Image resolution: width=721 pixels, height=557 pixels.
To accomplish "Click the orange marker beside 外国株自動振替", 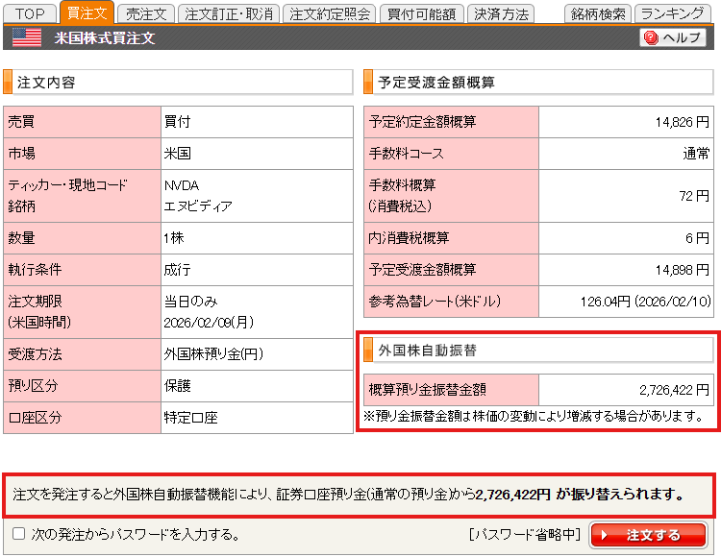I will (369, 351).
